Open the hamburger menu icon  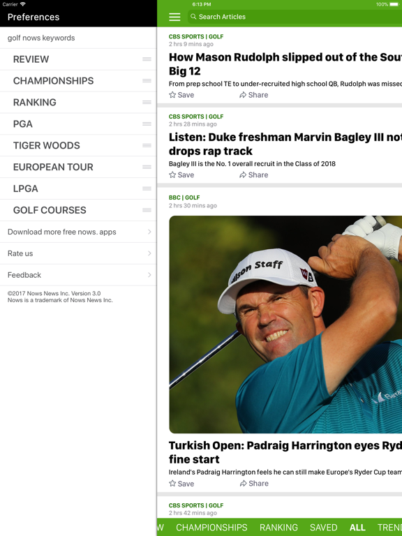click(174, 17)
